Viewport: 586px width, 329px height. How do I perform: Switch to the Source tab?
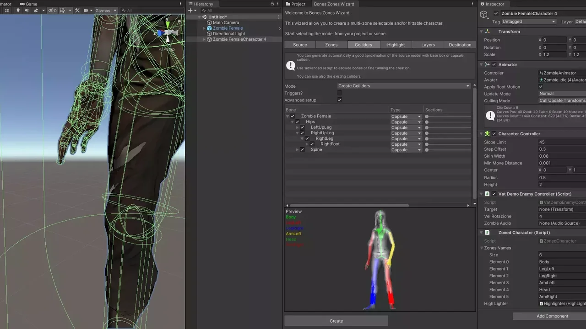[x=300, y=45]
